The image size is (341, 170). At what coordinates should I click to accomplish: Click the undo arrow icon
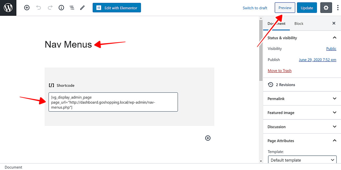(39, 8)
